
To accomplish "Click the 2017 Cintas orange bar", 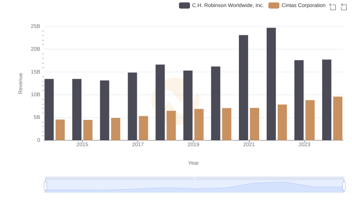I will tap(143, 128).
